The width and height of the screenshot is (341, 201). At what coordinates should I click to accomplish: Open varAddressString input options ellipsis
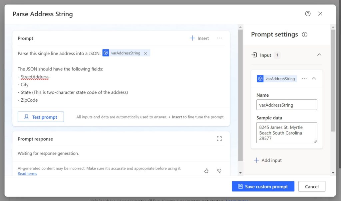pos(304,79)
